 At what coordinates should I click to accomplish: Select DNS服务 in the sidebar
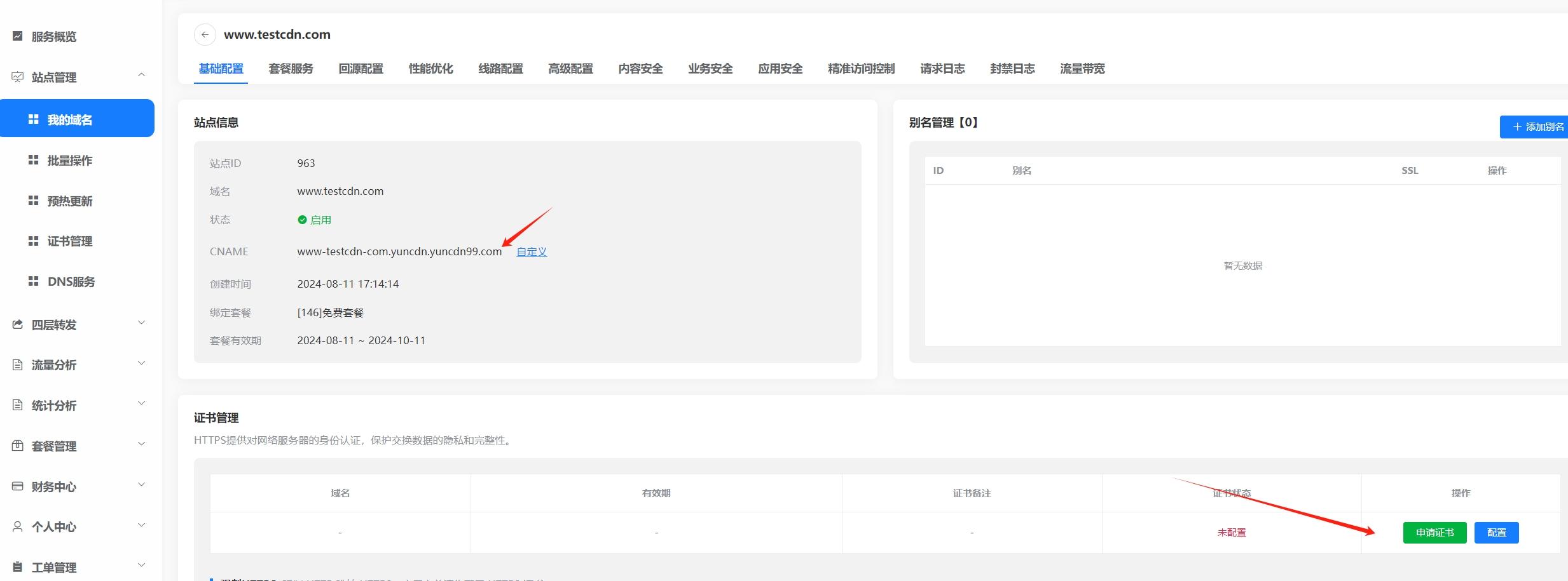71,281
